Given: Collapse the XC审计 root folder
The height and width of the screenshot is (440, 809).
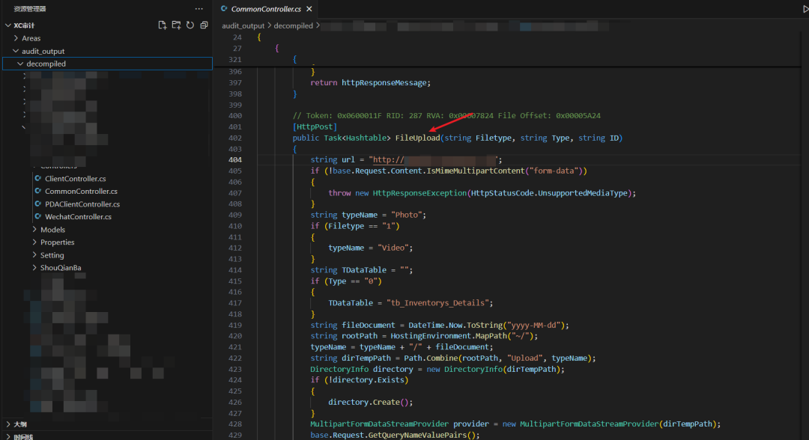Looking at the screenshot, I should [x=8, y=25].
